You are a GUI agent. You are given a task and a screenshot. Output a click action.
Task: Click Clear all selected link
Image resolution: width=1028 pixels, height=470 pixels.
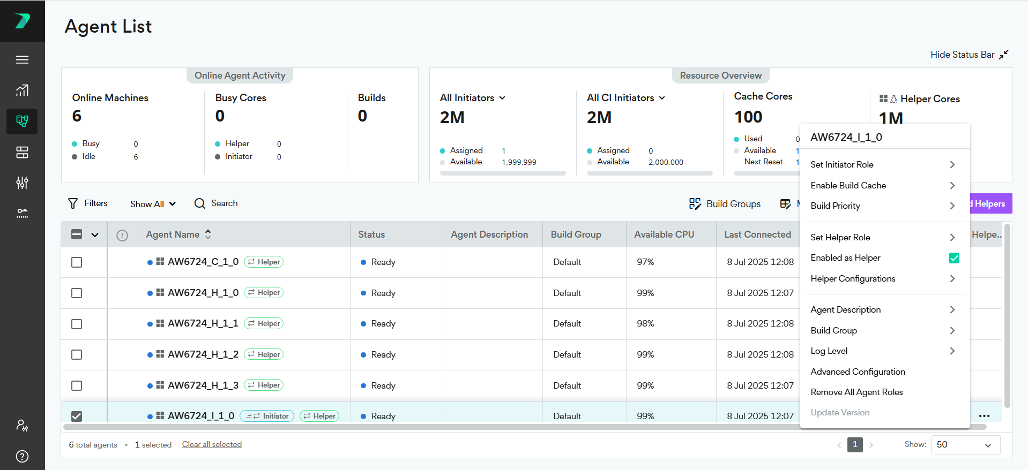[x=212, y=444]
